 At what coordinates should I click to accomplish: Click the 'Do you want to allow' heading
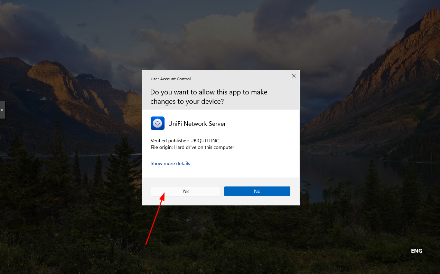coord(208,92)
